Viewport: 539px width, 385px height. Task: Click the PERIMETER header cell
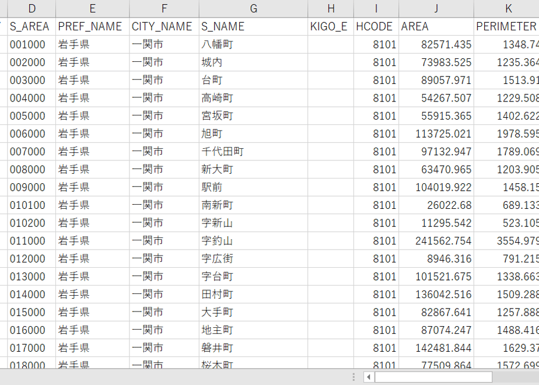(x=507, y=26)
